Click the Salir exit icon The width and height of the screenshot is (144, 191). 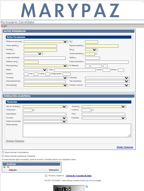(x=2, y=26)
